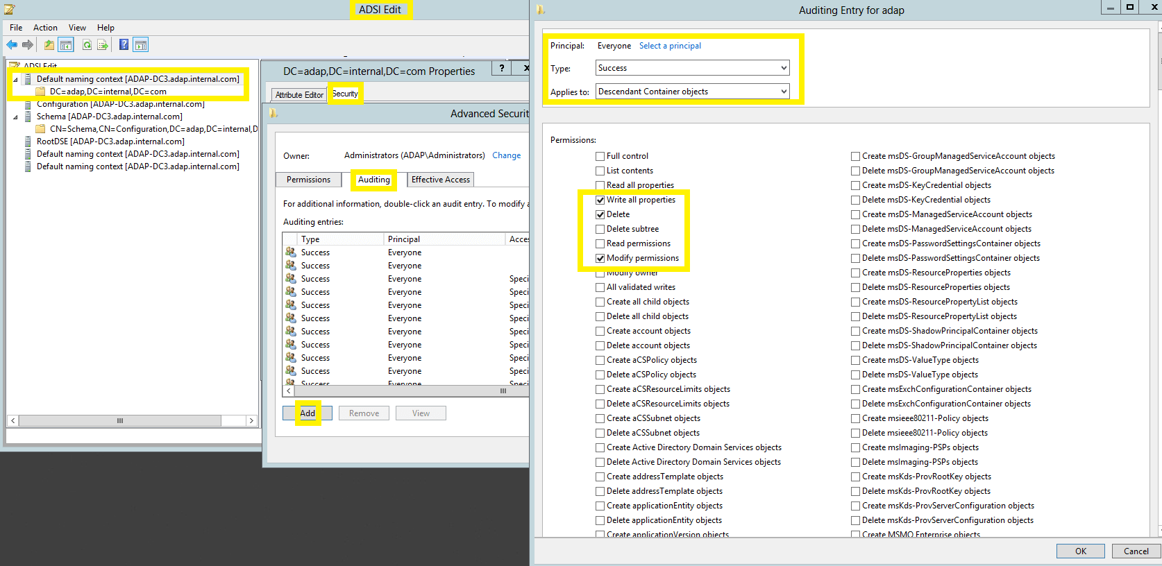Click the blue Help question mark icon

click(x=124, y=45)
